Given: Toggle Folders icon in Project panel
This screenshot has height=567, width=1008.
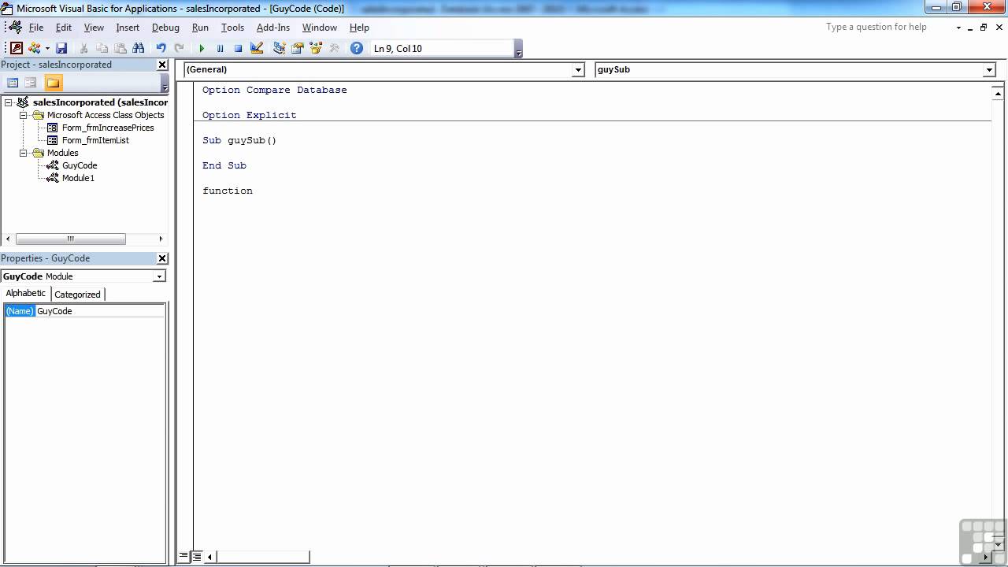Looking at the screenshot, I should coord(53,83).
